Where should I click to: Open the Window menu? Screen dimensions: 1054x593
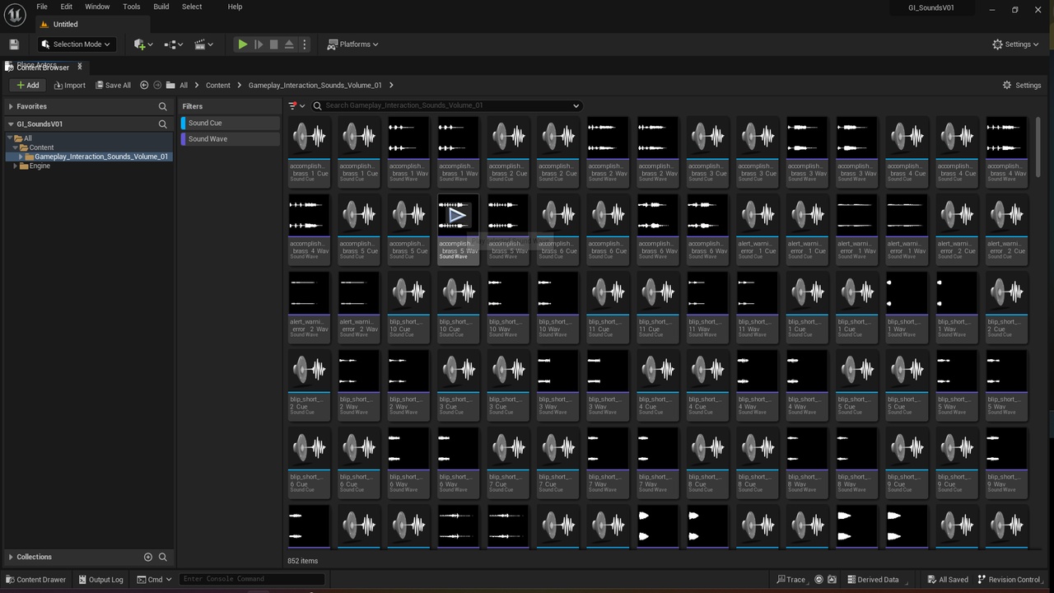[x=97, y=7]
